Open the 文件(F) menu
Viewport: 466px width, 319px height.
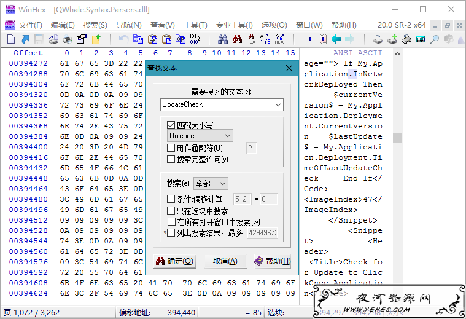pyautogui.click(x=31, y=25)
